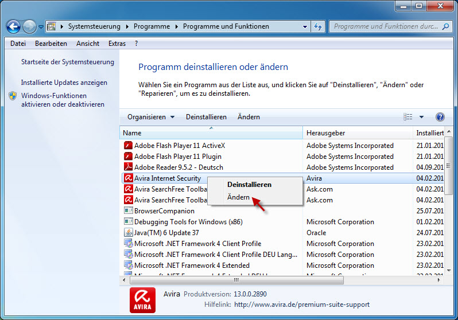The width and height of the screenshot is (458, 320).
Task: Click Programme und Funktionen breadcrumb
Action: point(226,26)
